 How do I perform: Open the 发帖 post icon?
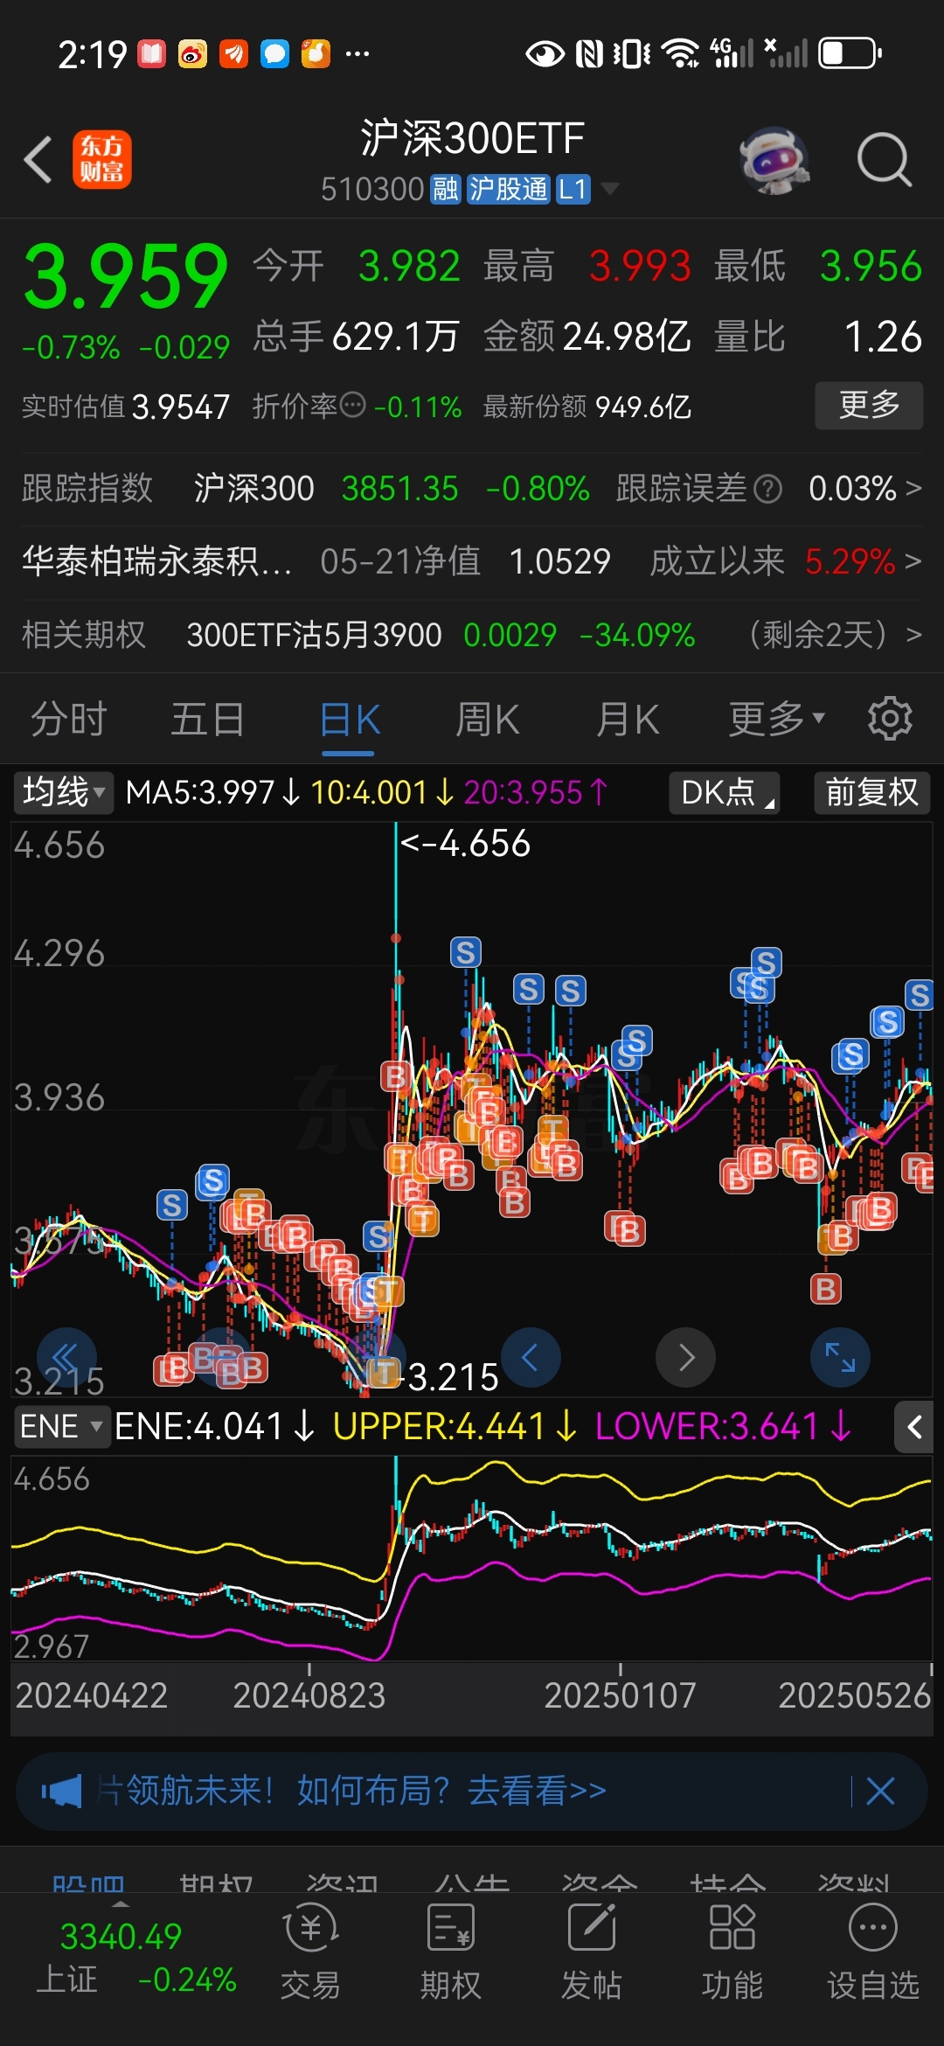point(592,1952)
